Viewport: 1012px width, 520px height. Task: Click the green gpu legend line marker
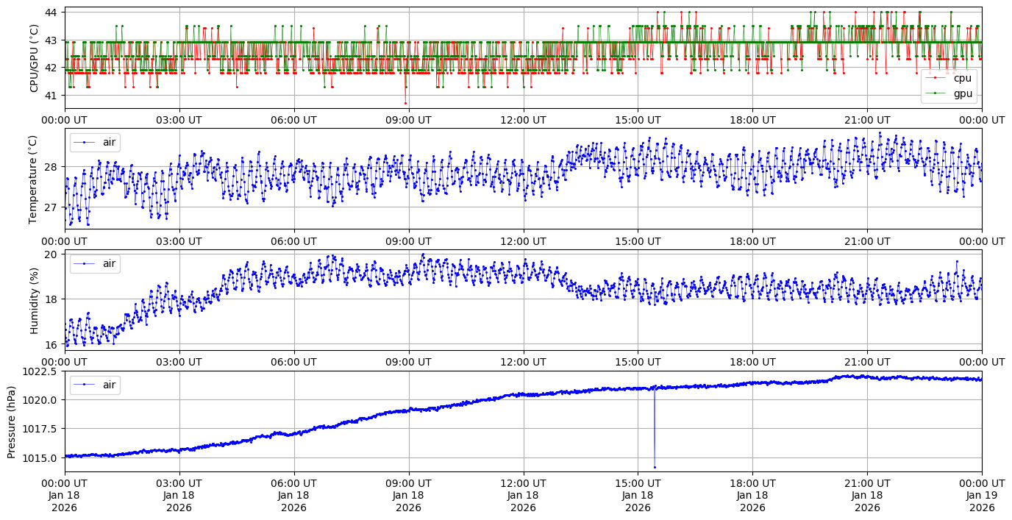pos(936,93)
